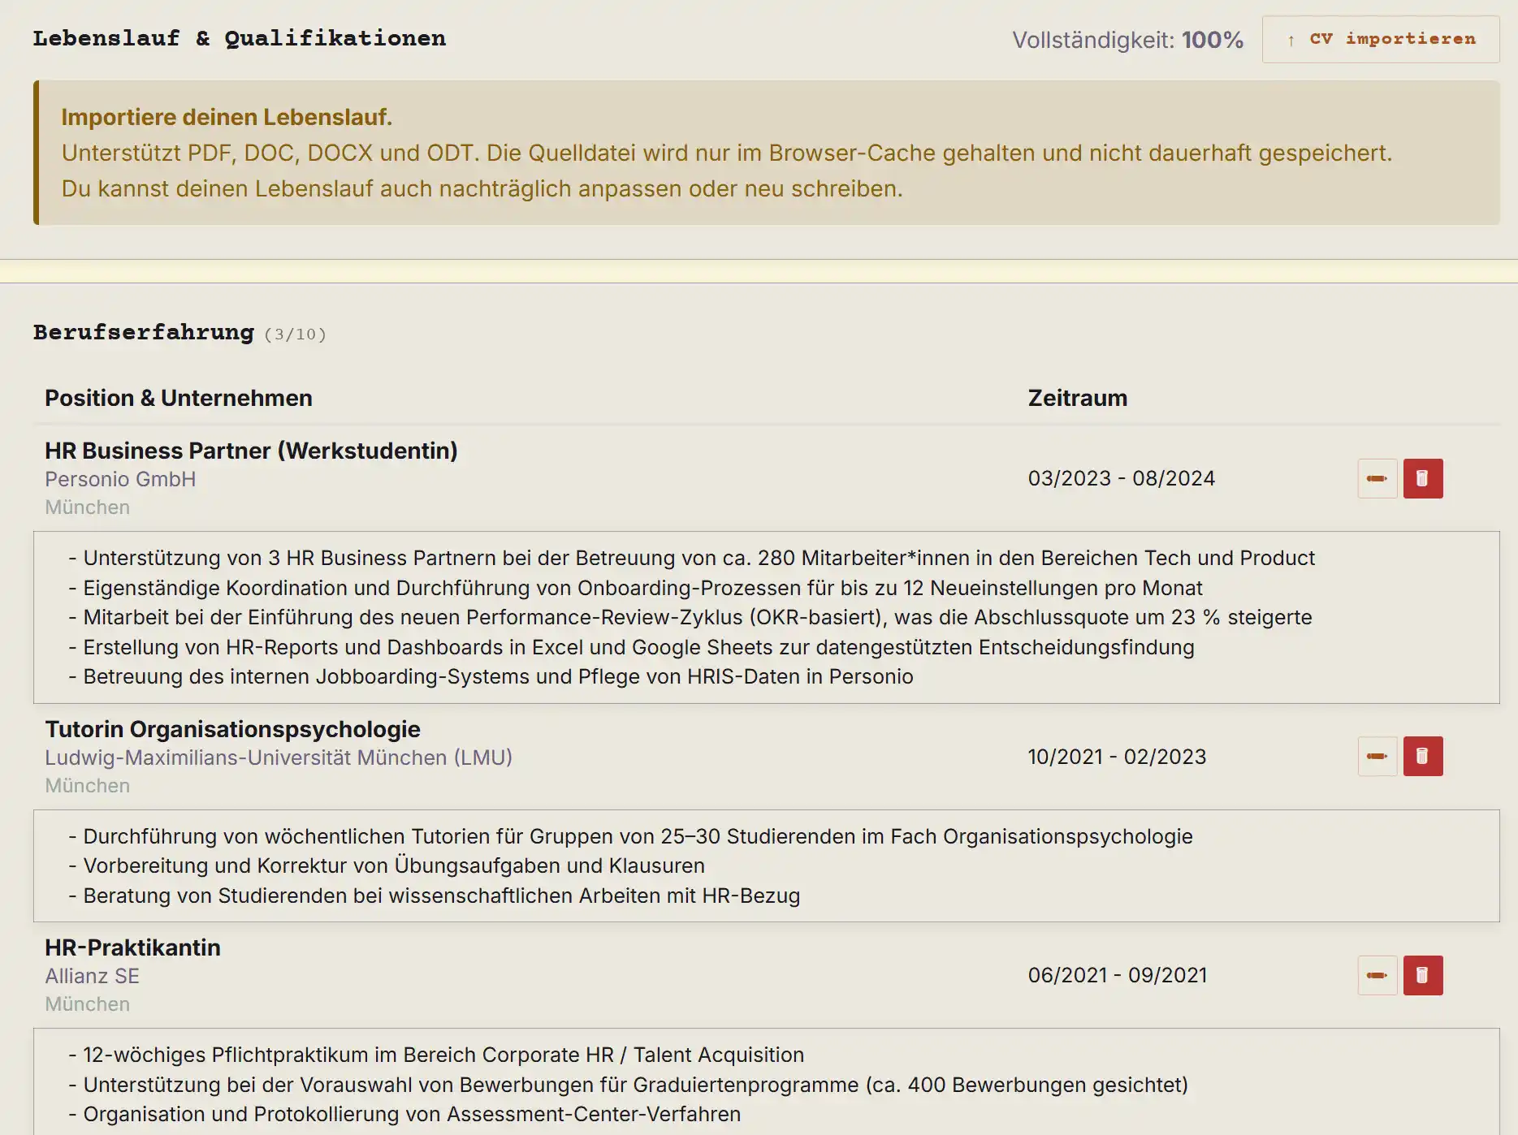Screen dimensions: 1518x1135
Task: Click the Position & Unternehmen column header
Action: pos(179,398)
